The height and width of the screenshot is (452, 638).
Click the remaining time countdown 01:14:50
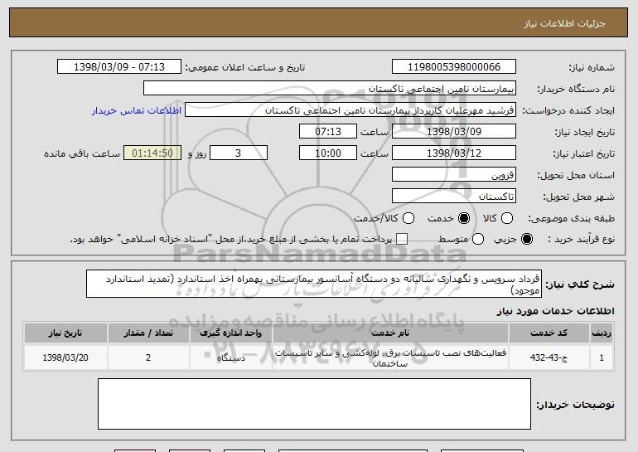(x=152, y=153)
